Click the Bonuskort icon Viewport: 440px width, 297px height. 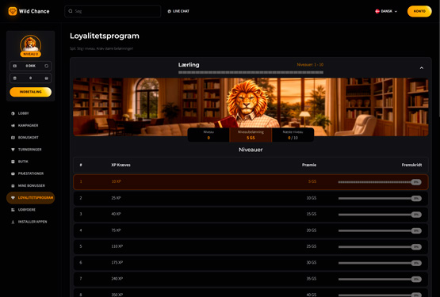[13, 138]
